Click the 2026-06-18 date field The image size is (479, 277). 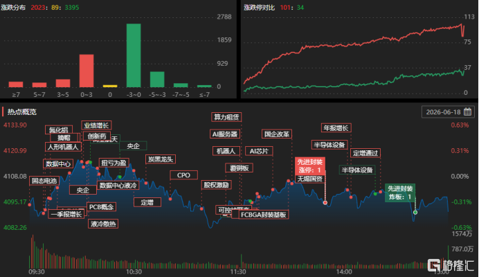coord(448,112)
